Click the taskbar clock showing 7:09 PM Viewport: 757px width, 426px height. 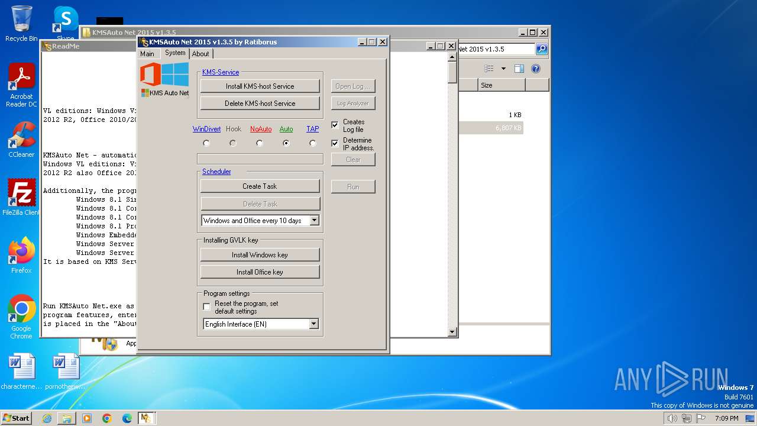pos(727,418)
